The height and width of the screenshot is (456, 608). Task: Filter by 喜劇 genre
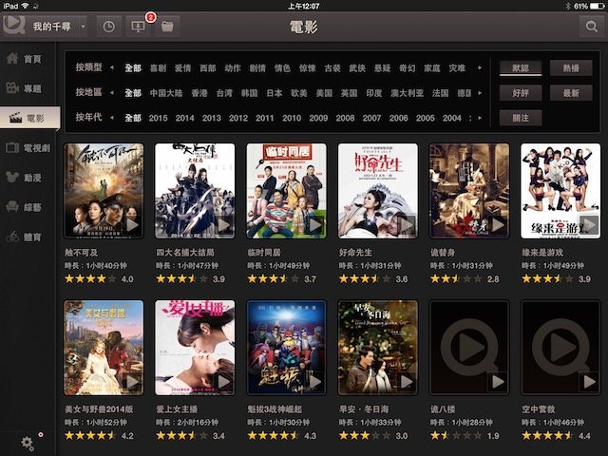[159, 68]
